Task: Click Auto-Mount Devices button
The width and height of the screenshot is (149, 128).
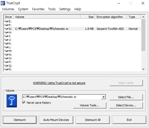Action: click(56, 120)
